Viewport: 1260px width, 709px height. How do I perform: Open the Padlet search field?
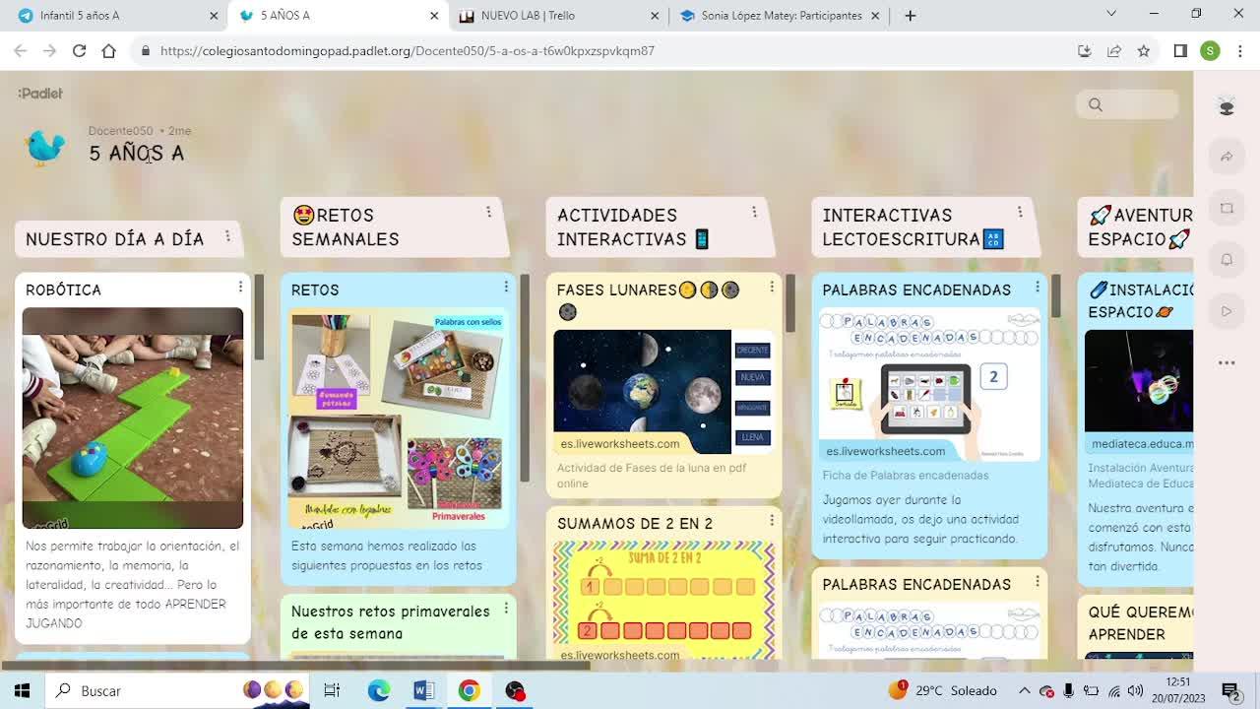point(1127,104)
